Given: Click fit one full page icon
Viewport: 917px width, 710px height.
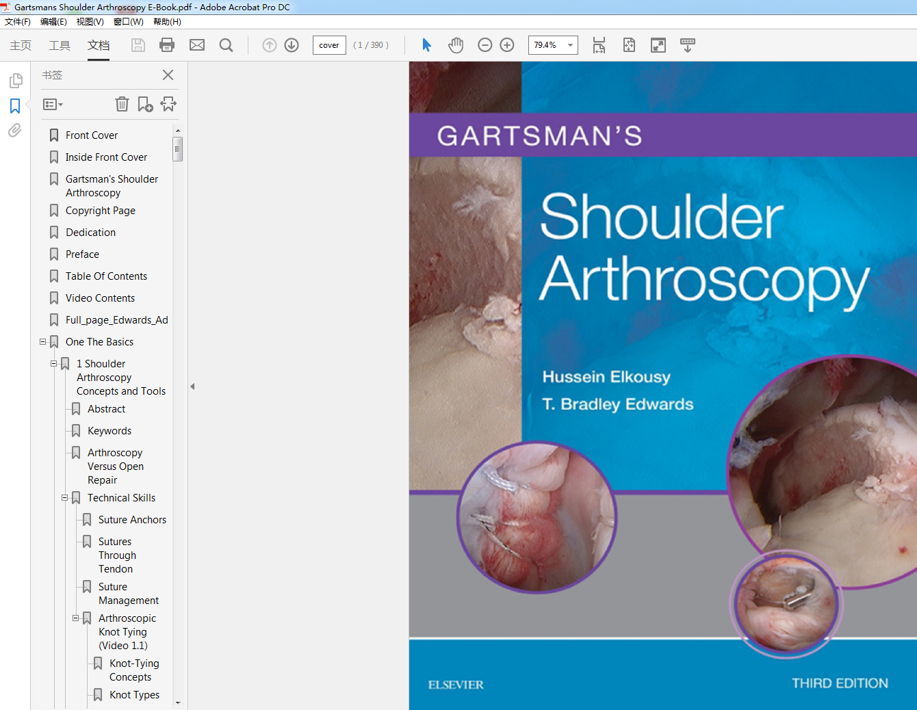Looking at the screenshot, I should click(x=629, y=45).
